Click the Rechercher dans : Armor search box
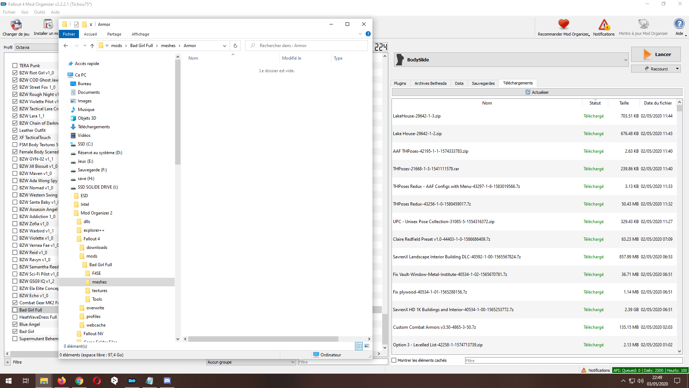The image size is (689, 388). (307, 46)
